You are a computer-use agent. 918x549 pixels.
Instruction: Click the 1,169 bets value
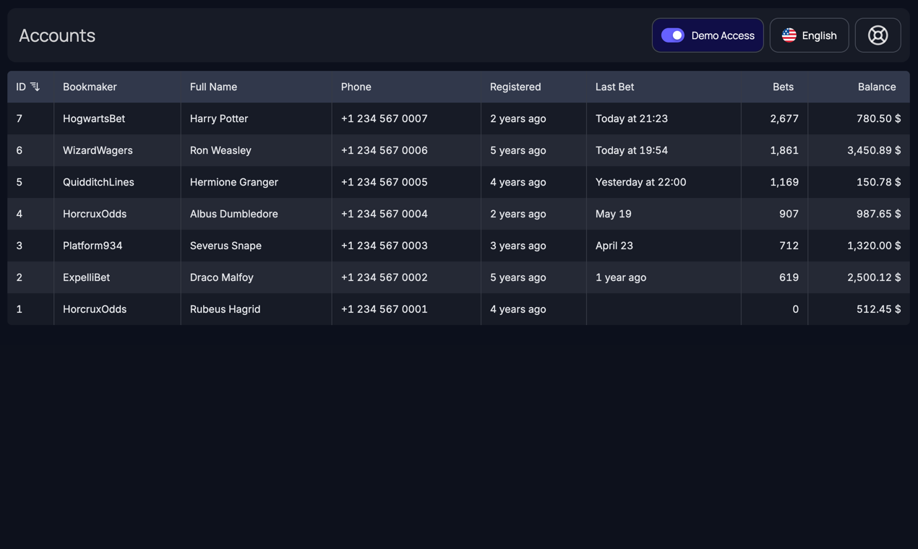(x=784, y=182)
